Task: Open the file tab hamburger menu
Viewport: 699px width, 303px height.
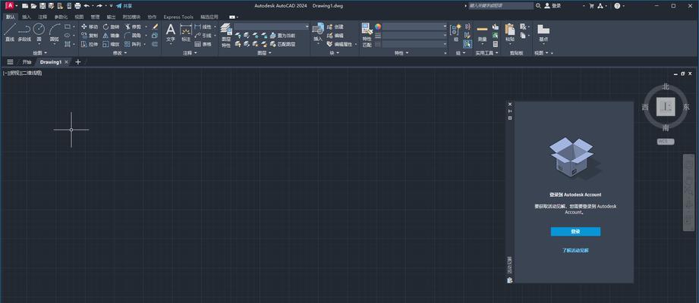Action: 10,62
